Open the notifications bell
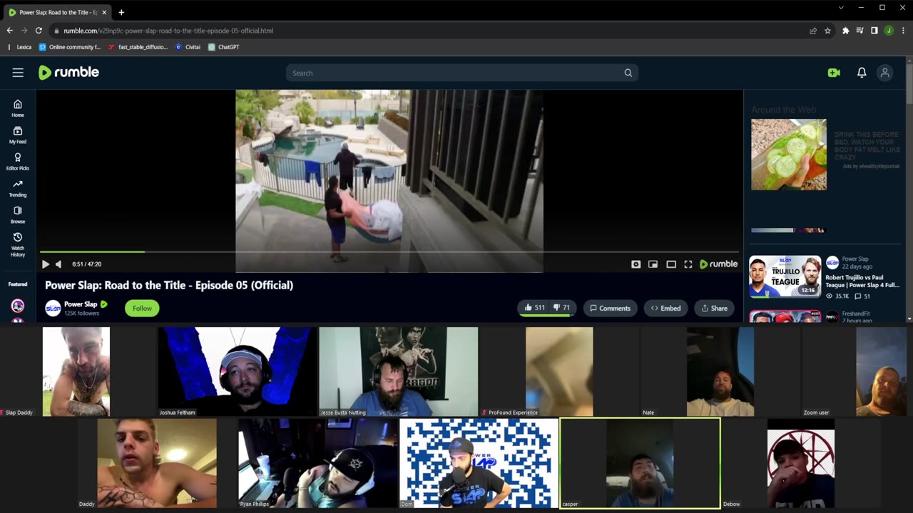 click(x=862, y=73)
